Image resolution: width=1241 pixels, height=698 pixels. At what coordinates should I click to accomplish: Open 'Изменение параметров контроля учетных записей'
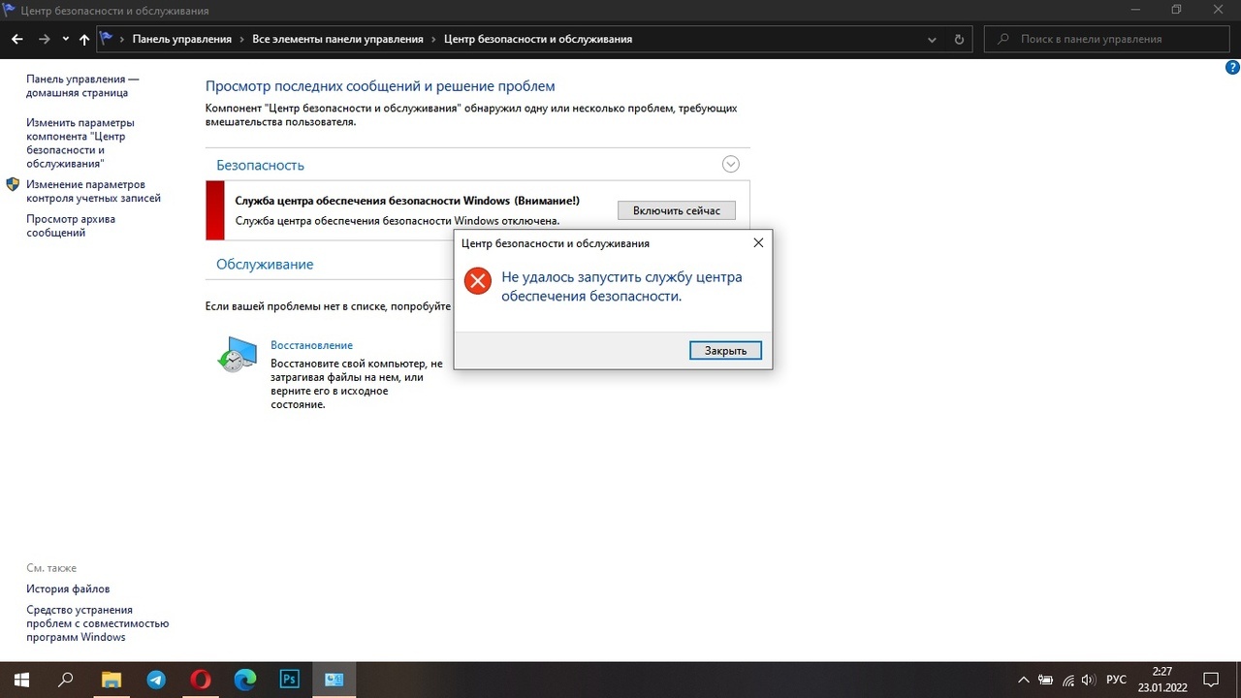click(93, 191)
